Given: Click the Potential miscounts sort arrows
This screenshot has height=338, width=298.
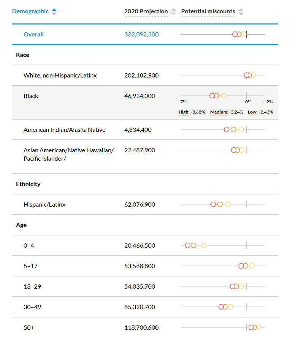Looking at the screenshot, I should pos(241,12).
